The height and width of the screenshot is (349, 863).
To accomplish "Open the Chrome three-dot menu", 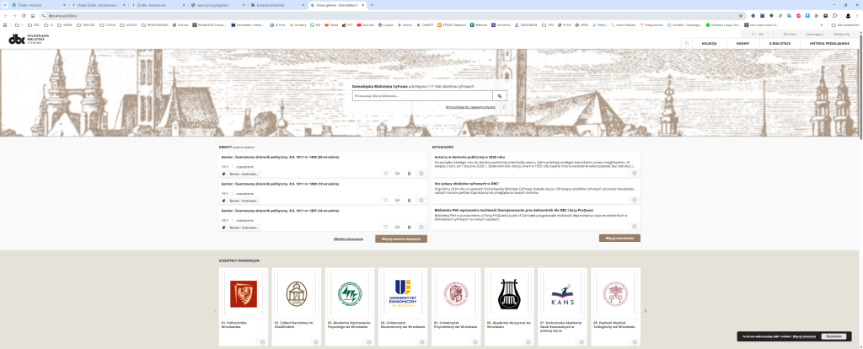I will coord(857,16).
